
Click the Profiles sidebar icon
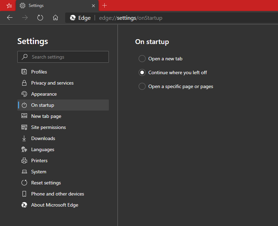click(x=24, y=72)
